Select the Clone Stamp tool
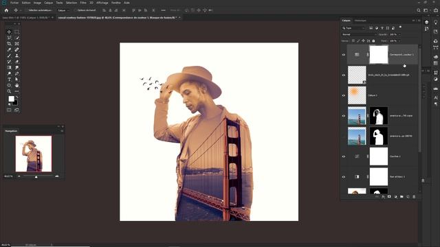 pyautogui.click(x=16, y=56)
